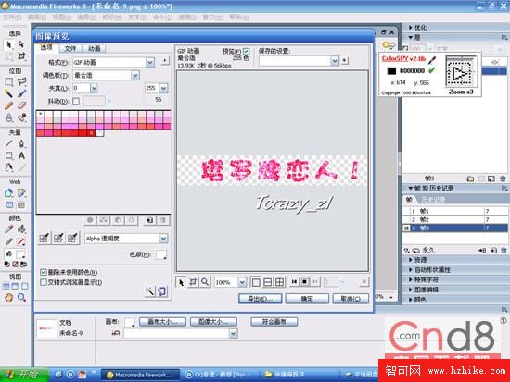Click the Export button
This screenshot has width=510, height=382.
pos(260,299)
